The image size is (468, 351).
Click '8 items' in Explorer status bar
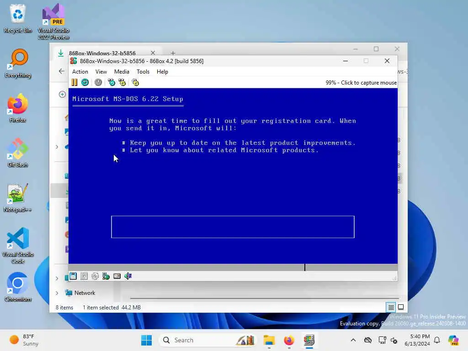coord(64,308)
